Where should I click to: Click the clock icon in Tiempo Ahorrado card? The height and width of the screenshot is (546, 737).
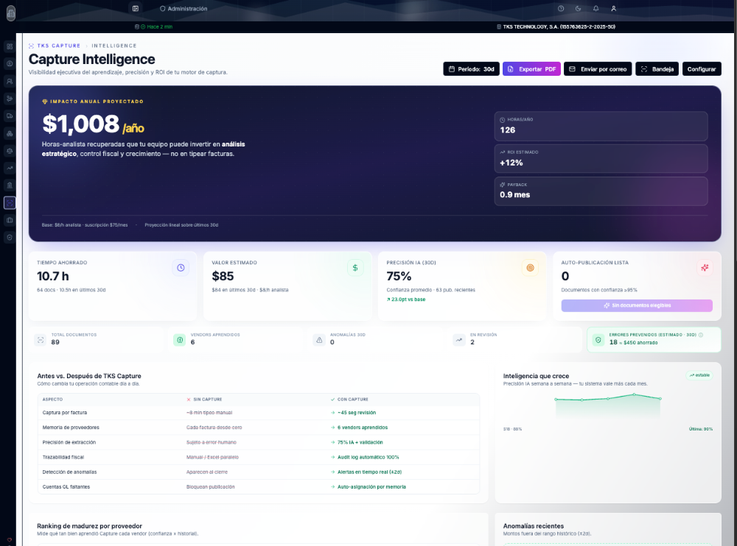coord(181,268)
